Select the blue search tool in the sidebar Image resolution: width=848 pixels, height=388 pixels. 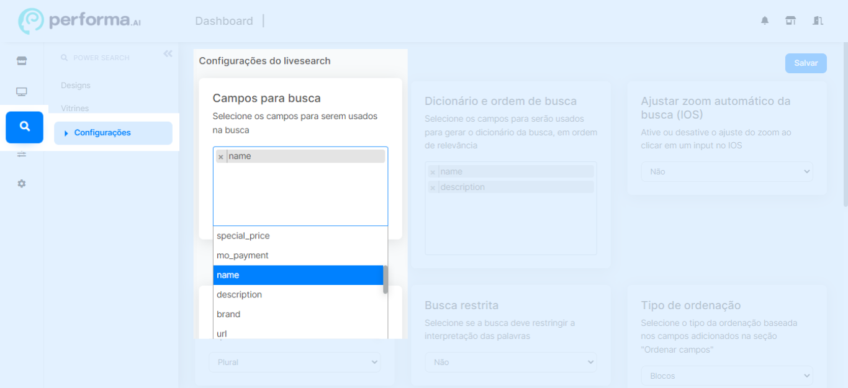pos(24,127)
